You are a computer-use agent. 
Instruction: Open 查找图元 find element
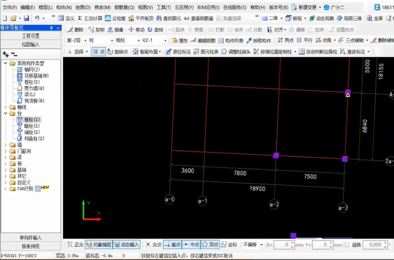(x=169, y=18)
